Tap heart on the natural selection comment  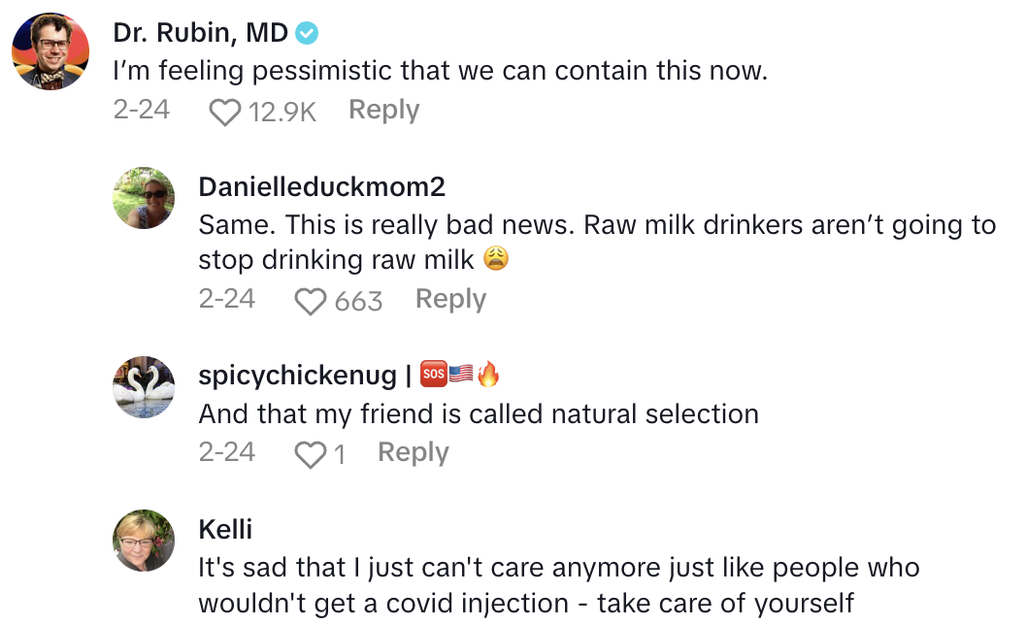click(x=310, y=454)
